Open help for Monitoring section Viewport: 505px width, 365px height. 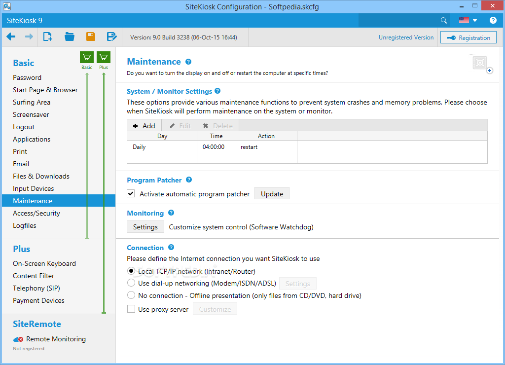(x=171, y=213)
